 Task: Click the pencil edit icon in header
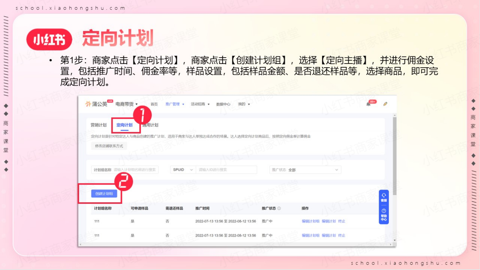(385, 104)
